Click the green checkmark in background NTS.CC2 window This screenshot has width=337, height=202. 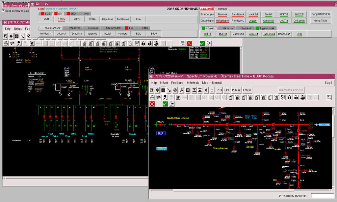tap(202, 43)
